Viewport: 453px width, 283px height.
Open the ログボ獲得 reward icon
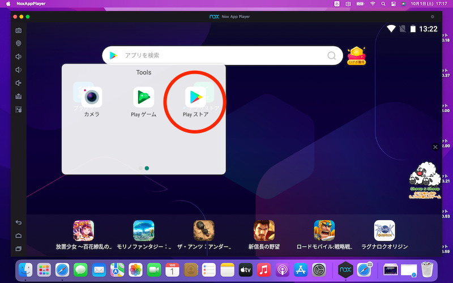[x=356, y=55]
